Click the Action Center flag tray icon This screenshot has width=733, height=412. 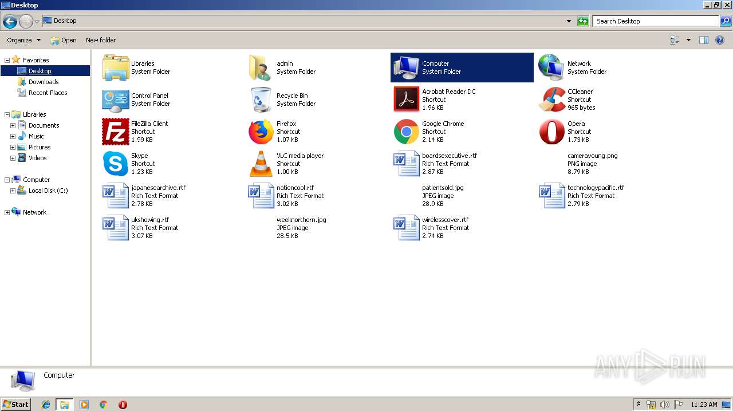pos(679,405)
